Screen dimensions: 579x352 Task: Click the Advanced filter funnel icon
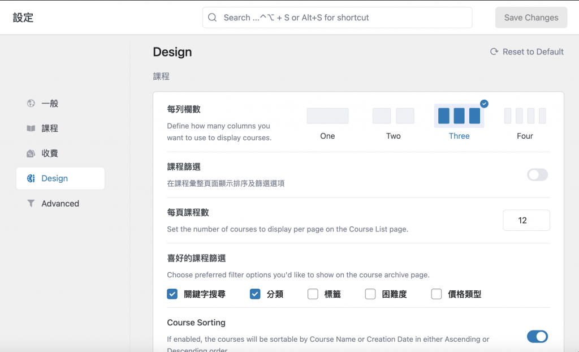click(31, 203)
